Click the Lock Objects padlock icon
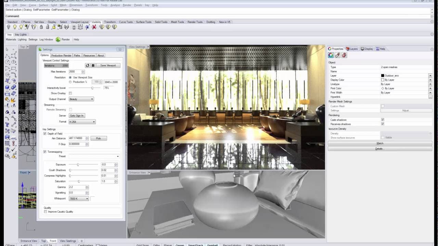 point(41,27)
